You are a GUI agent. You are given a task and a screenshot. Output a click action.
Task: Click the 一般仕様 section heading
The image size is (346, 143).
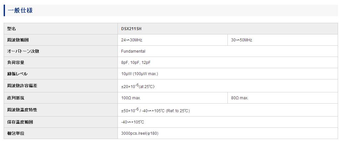(x=20, y=10)
